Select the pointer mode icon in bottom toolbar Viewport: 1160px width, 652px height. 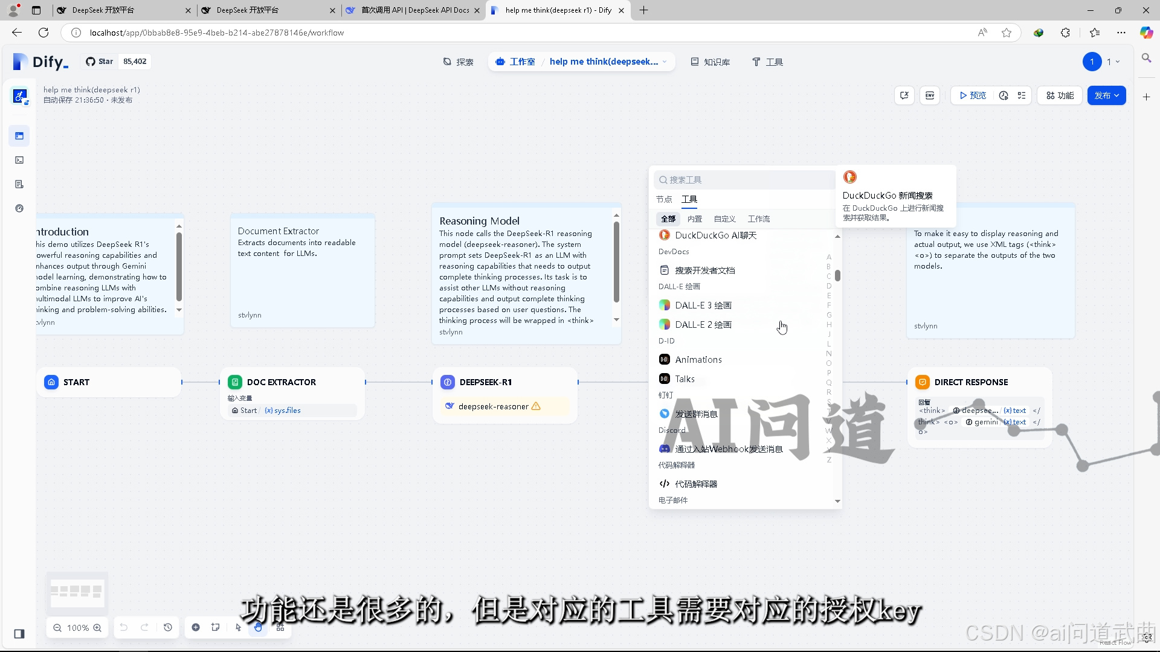pyautogui.click(x=238, y=628)
